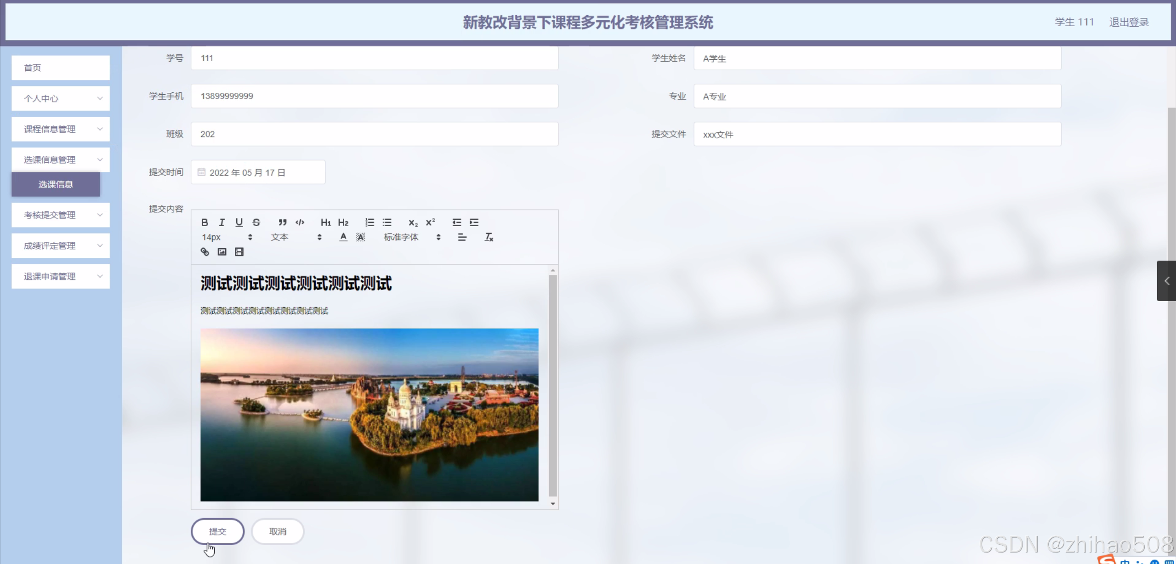This screenshot has height=564, width=1176.
Task: Click the 退出登录 logout link
Action: coord(1129,22)
